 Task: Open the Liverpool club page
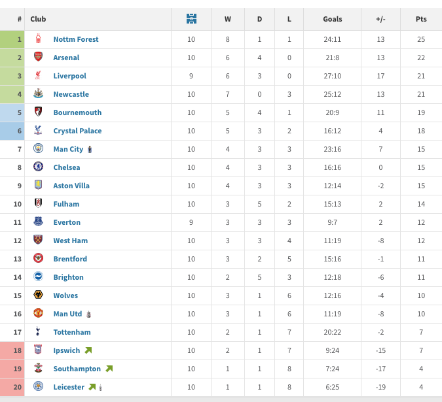click(69, 76)
